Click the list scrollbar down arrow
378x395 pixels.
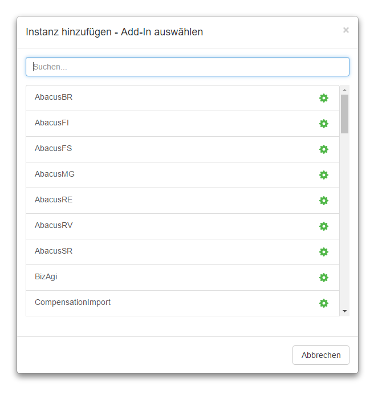tap(344, 311)
